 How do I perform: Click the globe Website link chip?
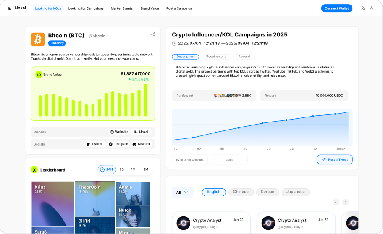click(119, 132)
